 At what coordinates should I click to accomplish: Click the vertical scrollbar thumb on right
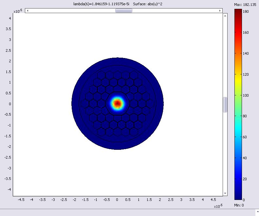pos(225,105)
